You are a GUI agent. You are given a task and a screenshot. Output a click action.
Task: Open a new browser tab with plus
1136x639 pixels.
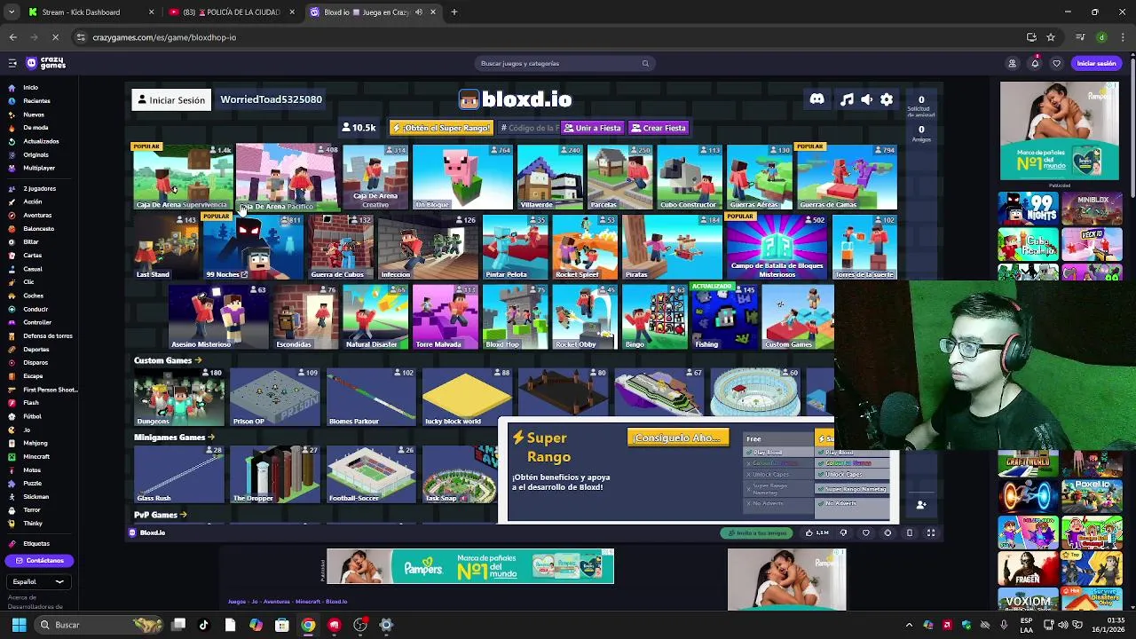(454, 12)
